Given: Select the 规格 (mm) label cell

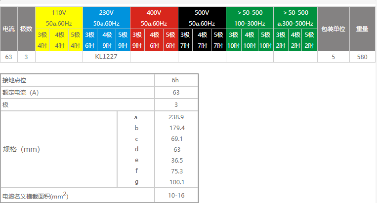Looking at the screenshot, I should click(x=21, y=149).
